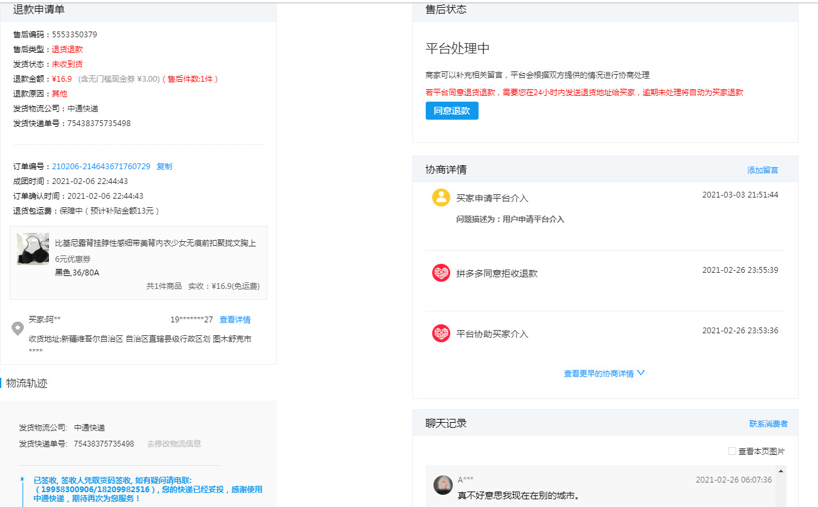Image resolution: width=818 pixels, height=507 pixels.
Task: Click the chat records scrollbar up arrow
Action: [781, 471]
